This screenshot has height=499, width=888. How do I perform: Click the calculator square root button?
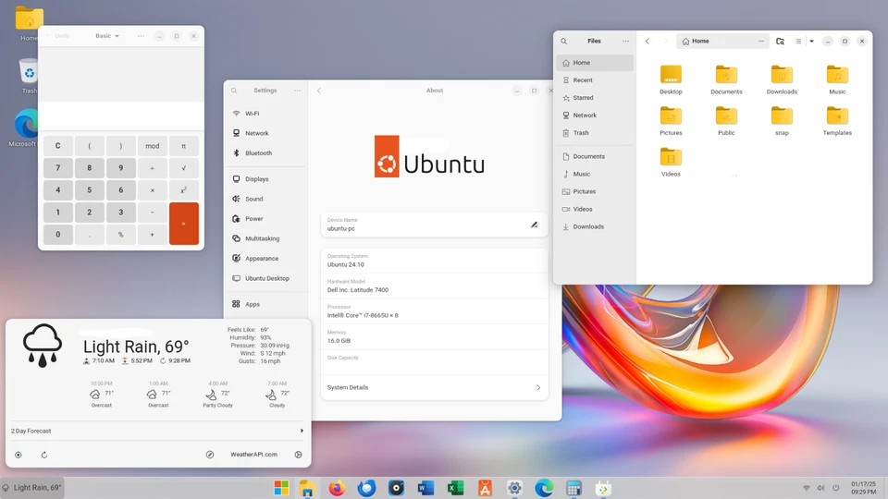pyautogui.click(x=183, y=168)
